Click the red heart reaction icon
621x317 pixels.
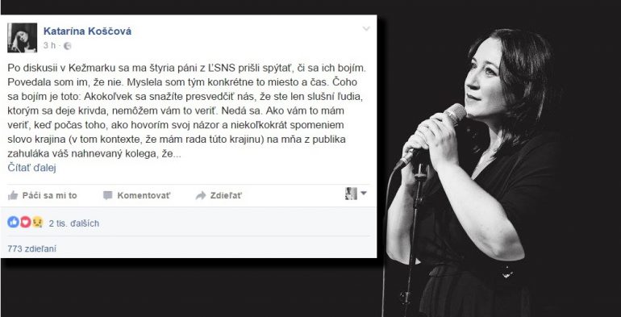coord(25,223)
